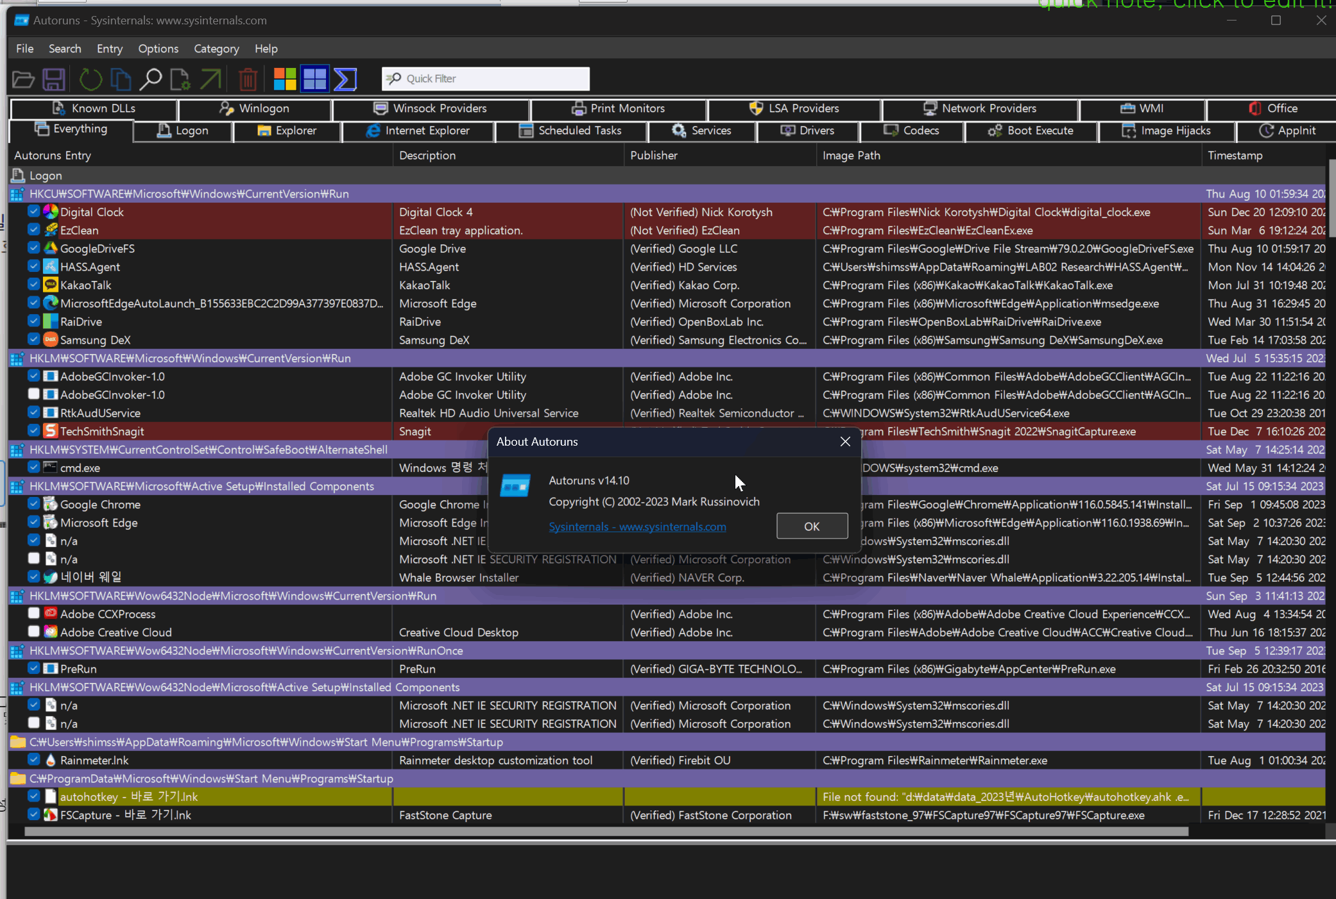1336x899 pixels.
Task: Open the Entry menu
Action: tap(110, 49)
